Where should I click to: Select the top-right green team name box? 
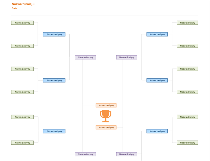coord(187,23)
